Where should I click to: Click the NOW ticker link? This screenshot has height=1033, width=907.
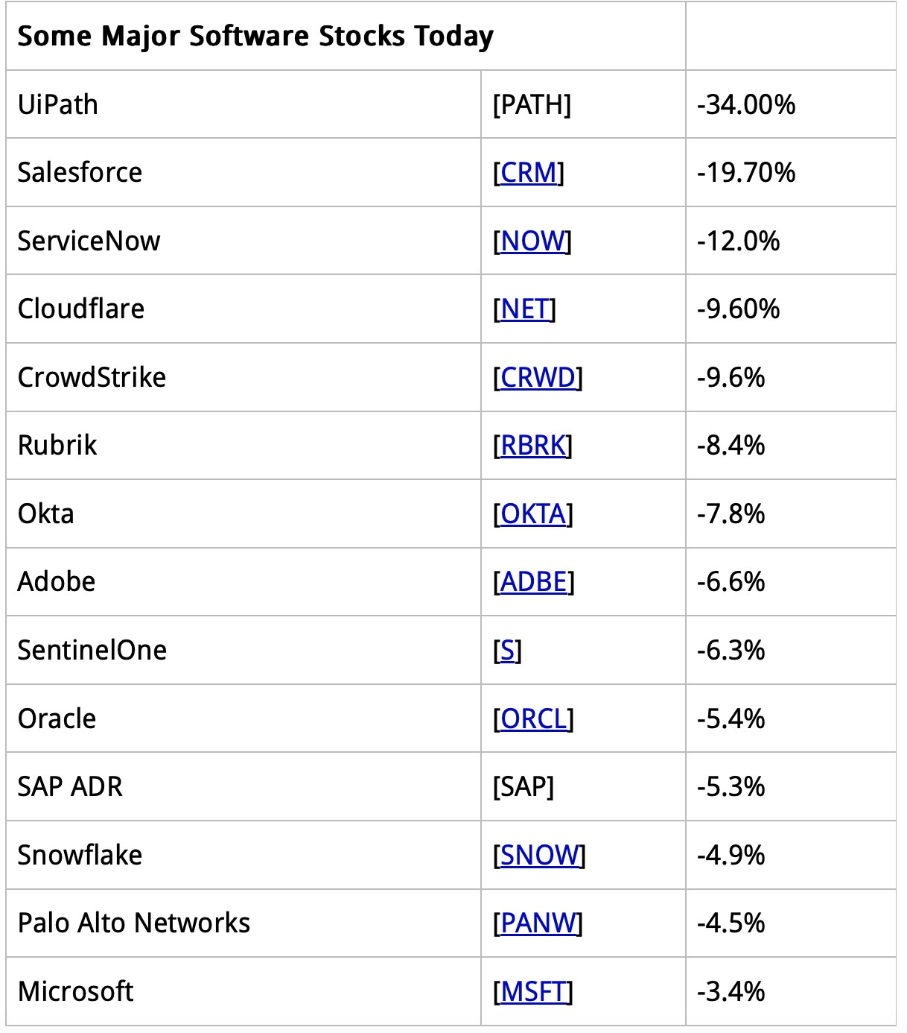click(532, 241)
